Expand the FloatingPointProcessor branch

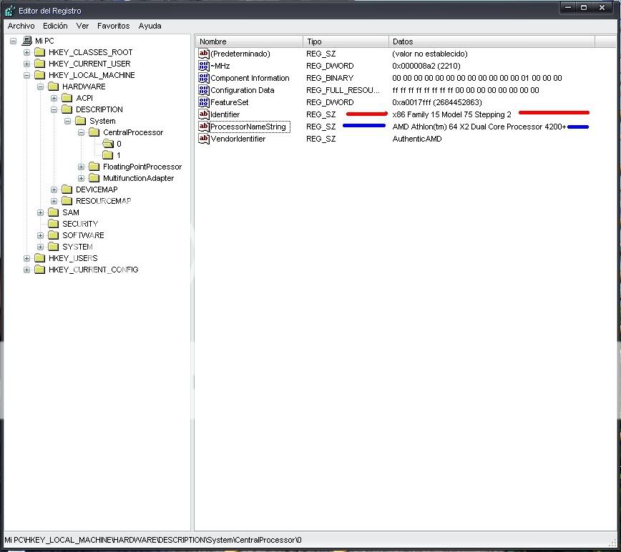point(80,167)
